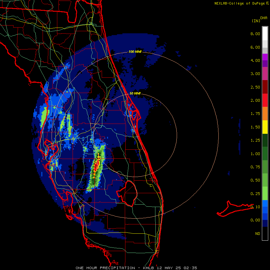Select the yellow swatch beside 1.50
Viewport: 270px width, 270px height.
tap(265, 127)
